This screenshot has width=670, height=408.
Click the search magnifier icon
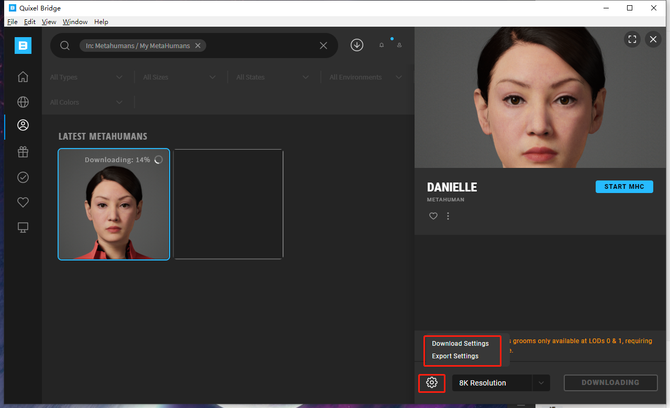coord(65,46)
